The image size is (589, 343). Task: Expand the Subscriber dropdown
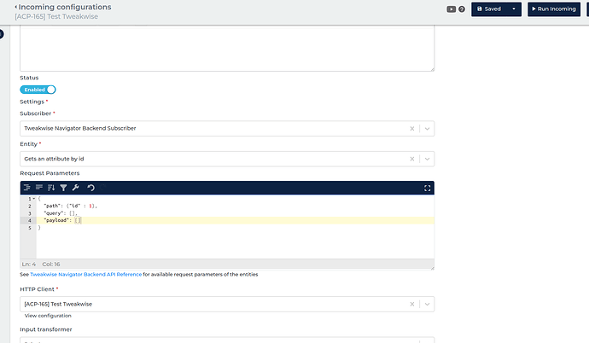pyautogui.click(x=427, y=128)
